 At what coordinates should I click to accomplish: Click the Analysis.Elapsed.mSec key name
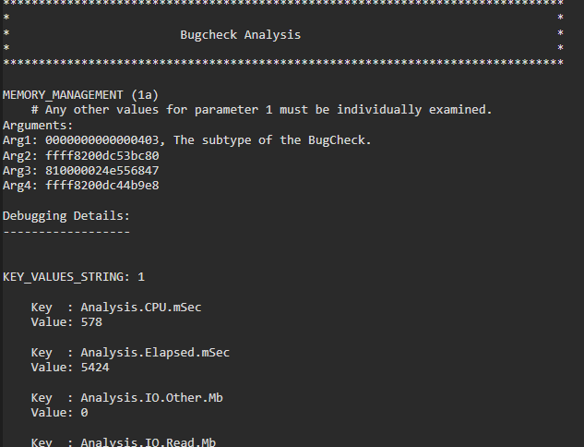click(x=154, y=352)
